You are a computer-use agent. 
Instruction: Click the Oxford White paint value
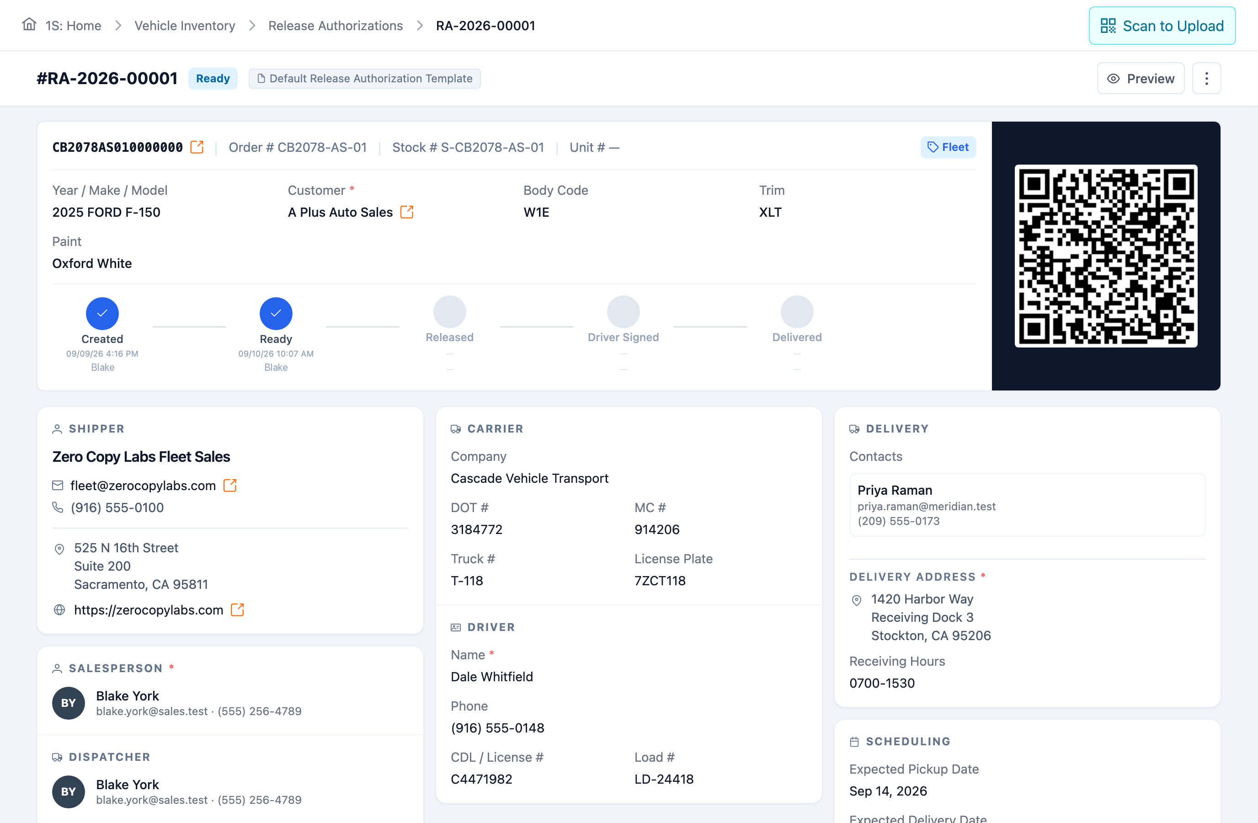92,263
